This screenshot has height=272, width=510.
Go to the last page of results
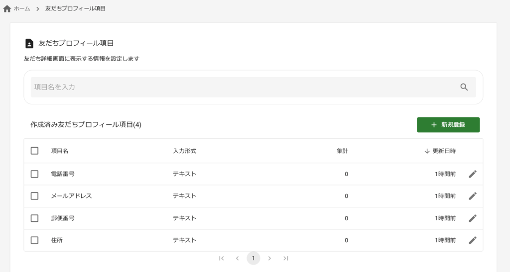pos(285,258)
